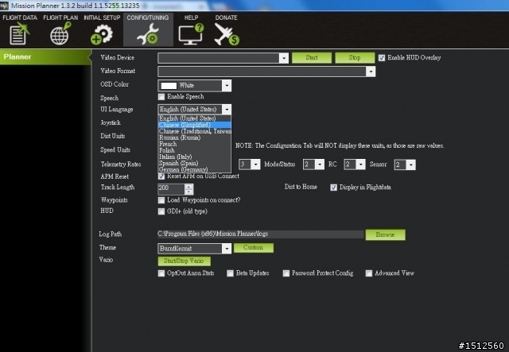Viewport: 509px width, 352px height.
Task: Click the Track Length value field
Action: [171, 189]
